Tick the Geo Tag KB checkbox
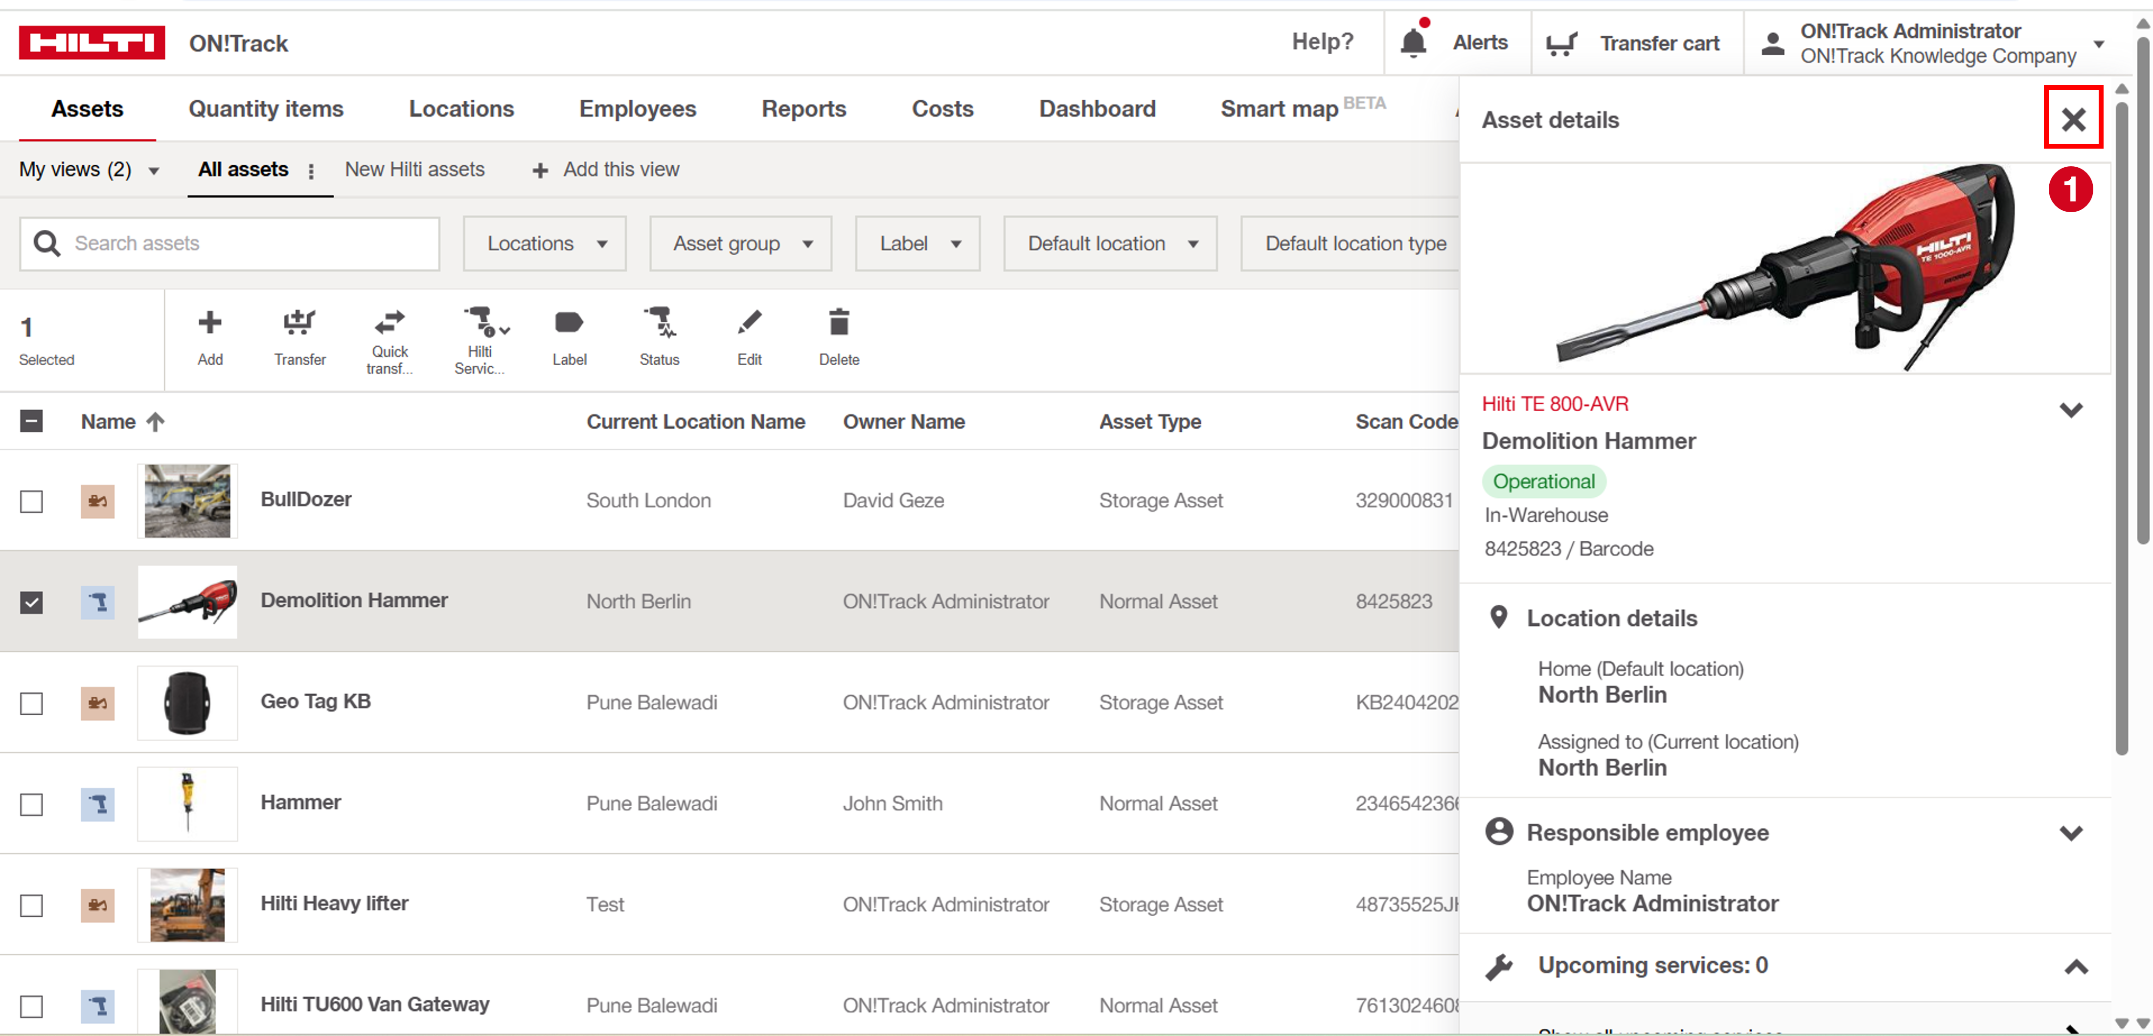Image resolution: width=2153 pixels, height=1036 pixels. 32,703
